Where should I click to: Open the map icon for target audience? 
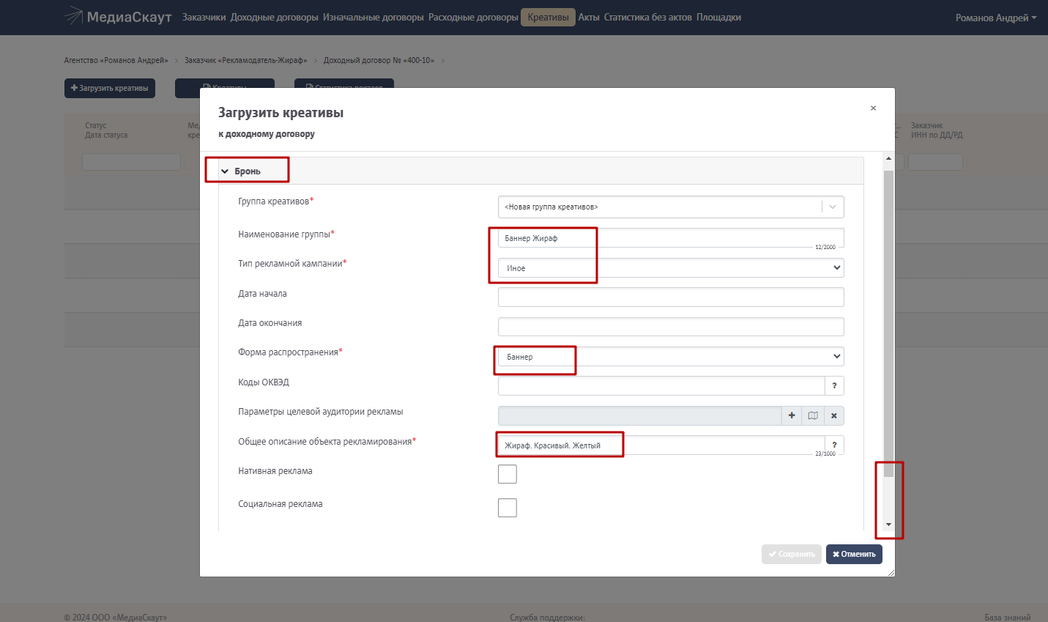(x=813, y=415)
